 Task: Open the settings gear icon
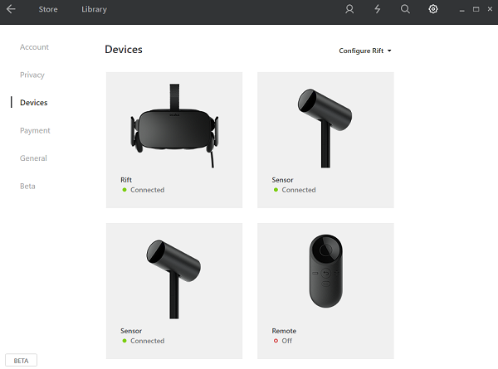point(433,9)
